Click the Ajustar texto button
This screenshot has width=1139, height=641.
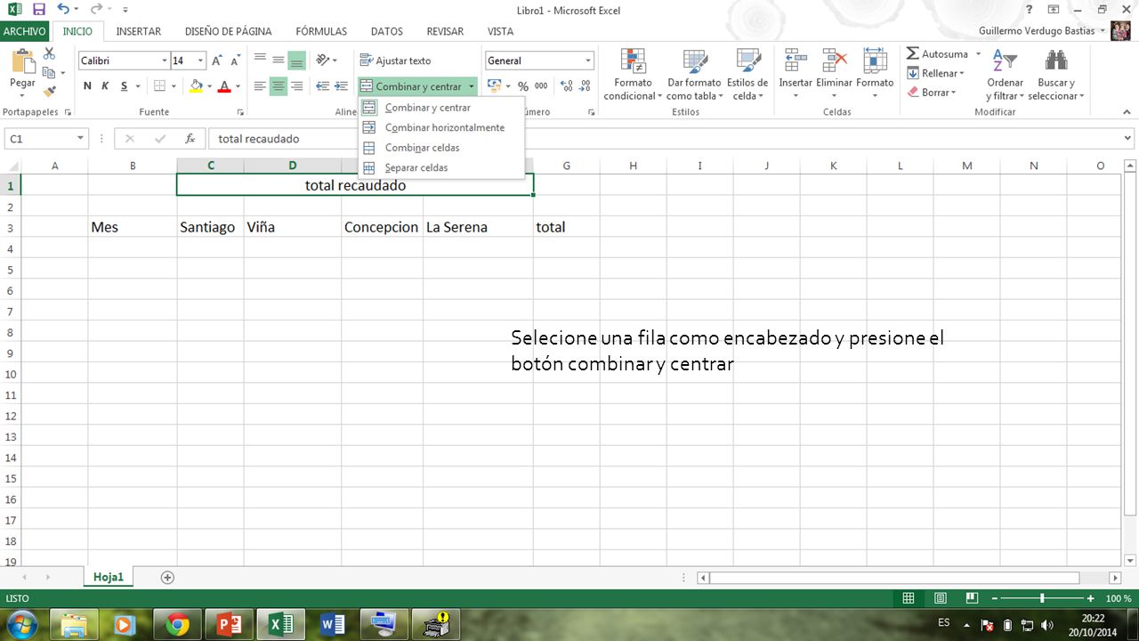coord(396,61)
